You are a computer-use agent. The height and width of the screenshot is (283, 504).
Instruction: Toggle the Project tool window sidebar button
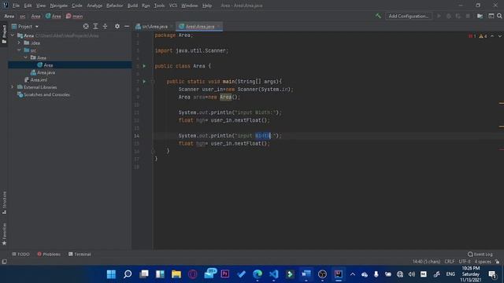coord(4,34)
